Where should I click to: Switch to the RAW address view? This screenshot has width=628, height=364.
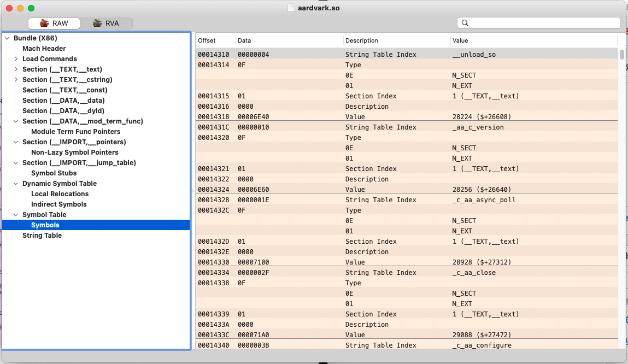54,23
